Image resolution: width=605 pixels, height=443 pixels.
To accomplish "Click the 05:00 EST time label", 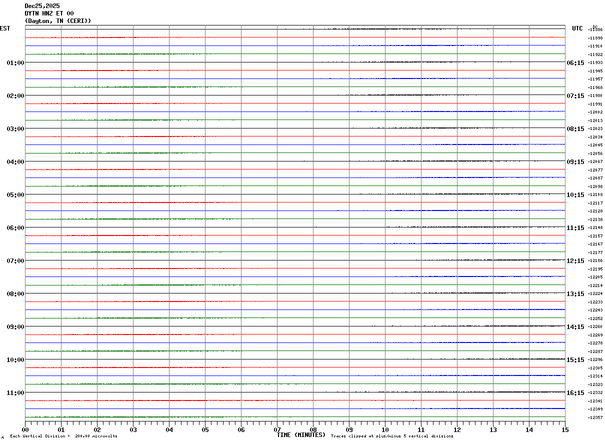I will [15, 195].
